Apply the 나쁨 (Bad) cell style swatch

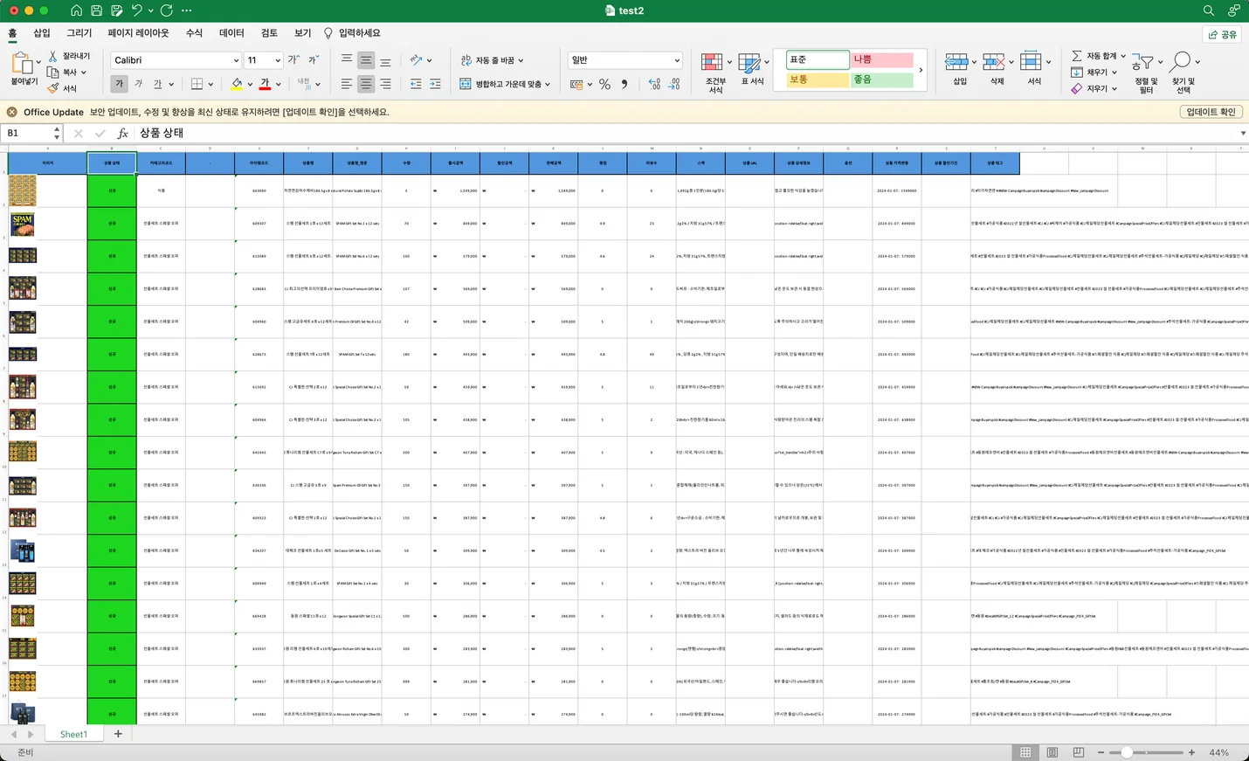882,59
